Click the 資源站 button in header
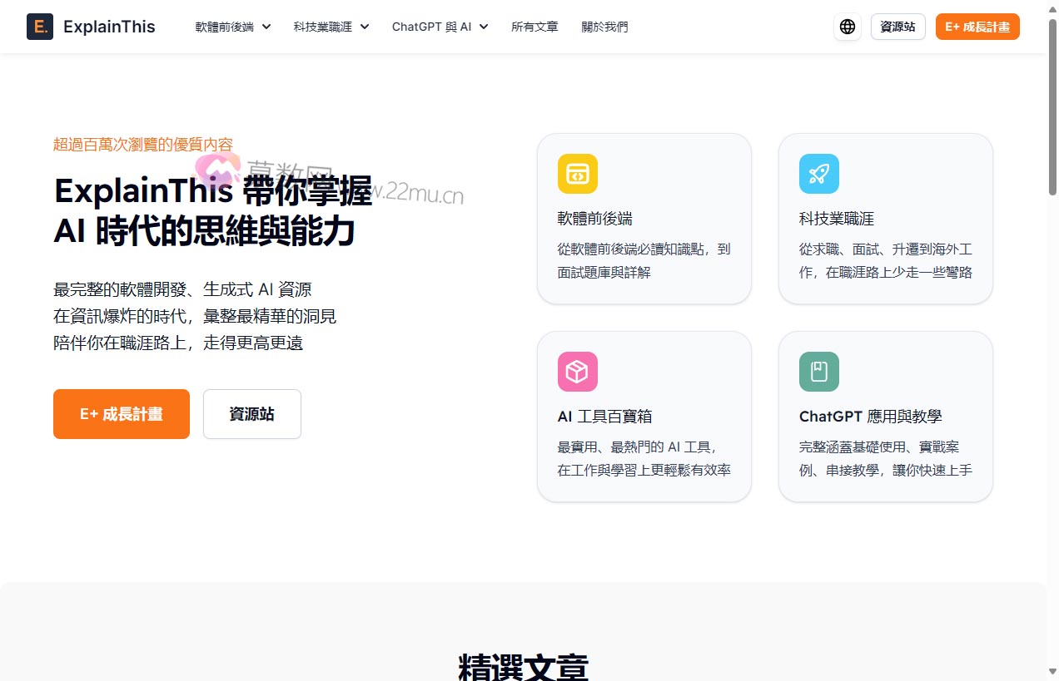Viewport: 1059px width, 681px height. (x=897, y=27)
